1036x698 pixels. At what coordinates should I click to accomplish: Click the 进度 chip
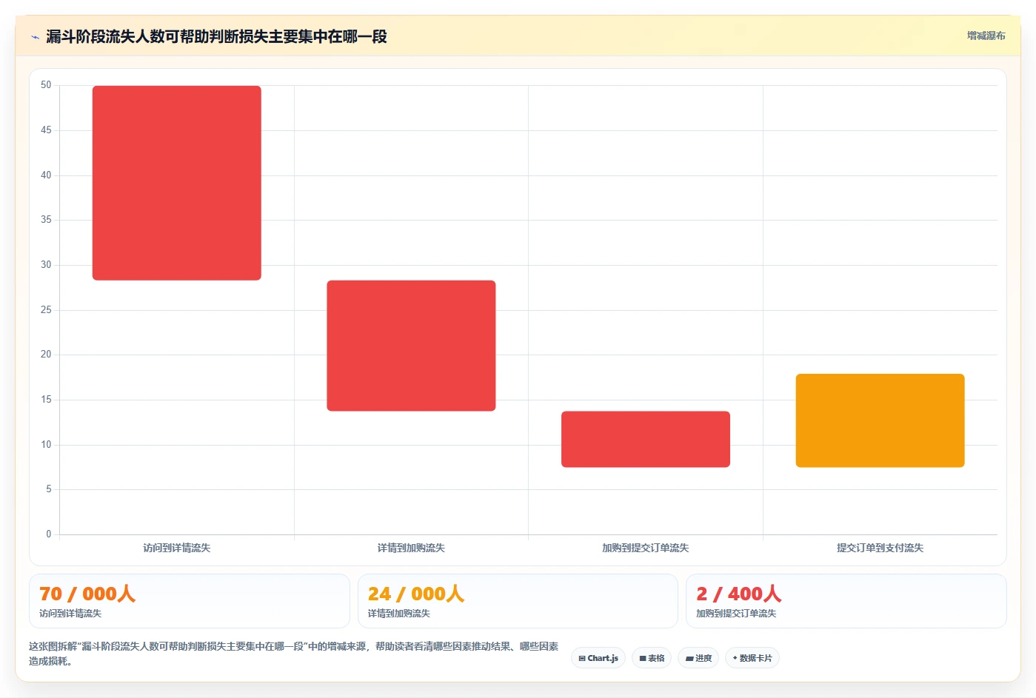698,658
